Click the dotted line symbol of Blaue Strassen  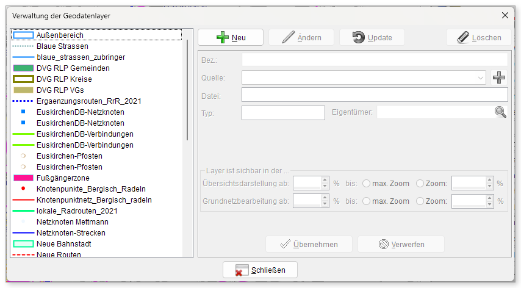[23, 46]
